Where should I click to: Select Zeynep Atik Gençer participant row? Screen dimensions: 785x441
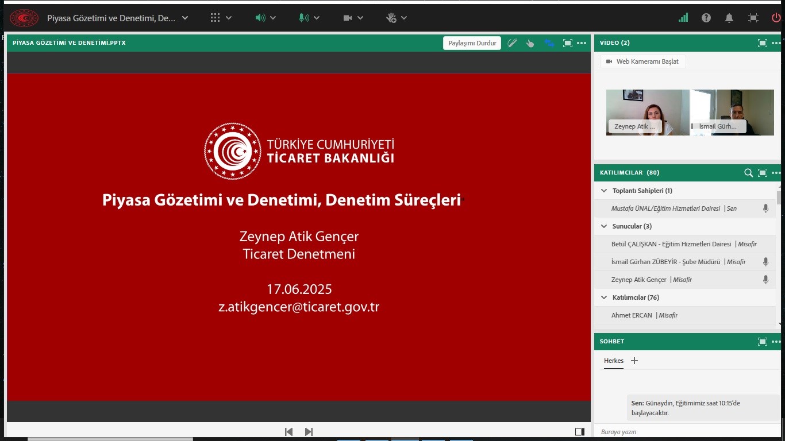click(685, 280)
